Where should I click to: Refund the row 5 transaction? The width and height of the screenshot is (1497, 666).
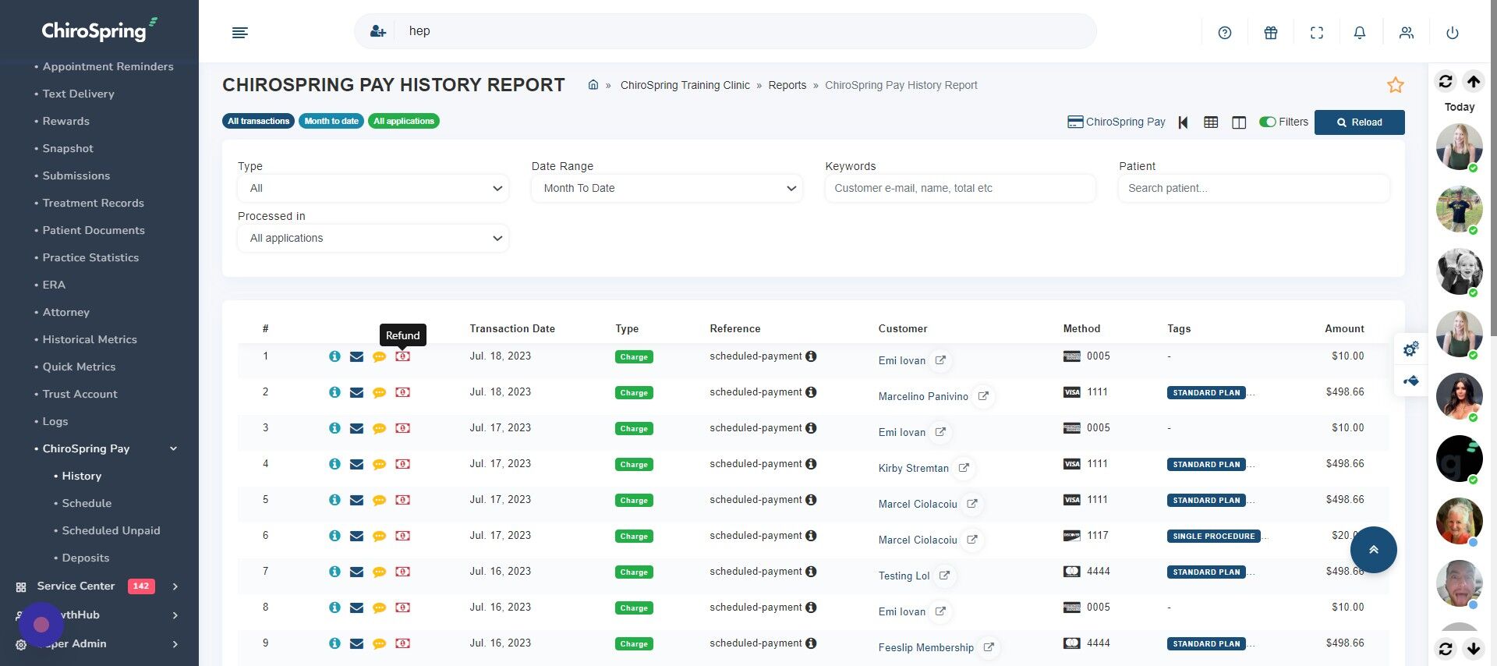click(x=402, y=500)
